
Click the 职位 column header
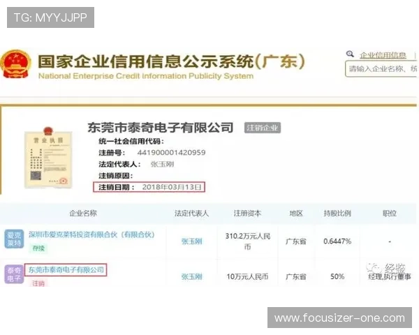pyautogui.click(x=390, y=213)
